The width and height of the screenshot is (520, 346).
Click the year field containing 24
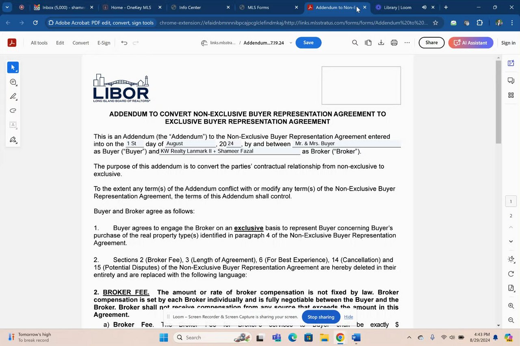point(234,144)
